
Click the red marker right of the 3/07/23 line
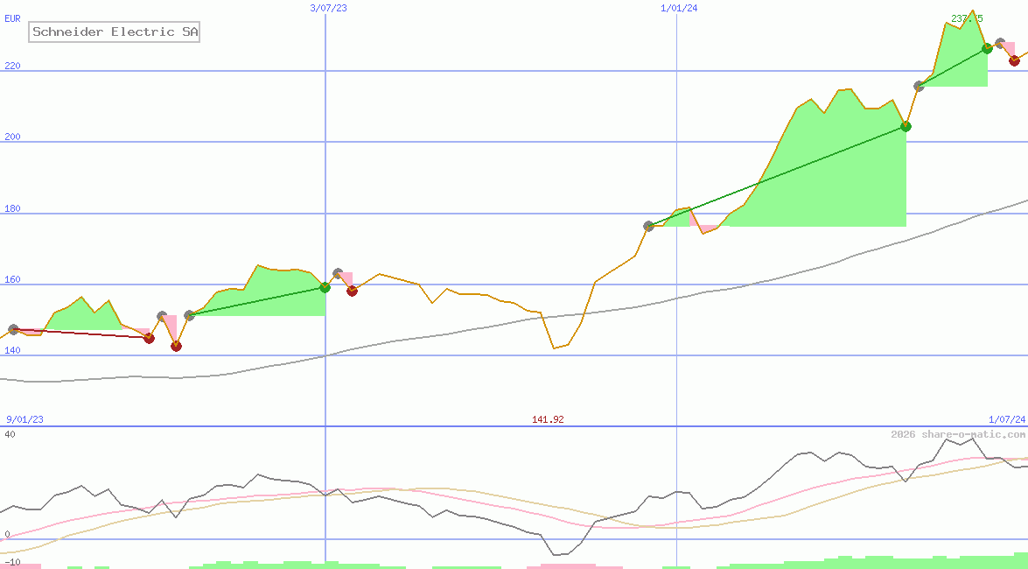click(352, 291)
